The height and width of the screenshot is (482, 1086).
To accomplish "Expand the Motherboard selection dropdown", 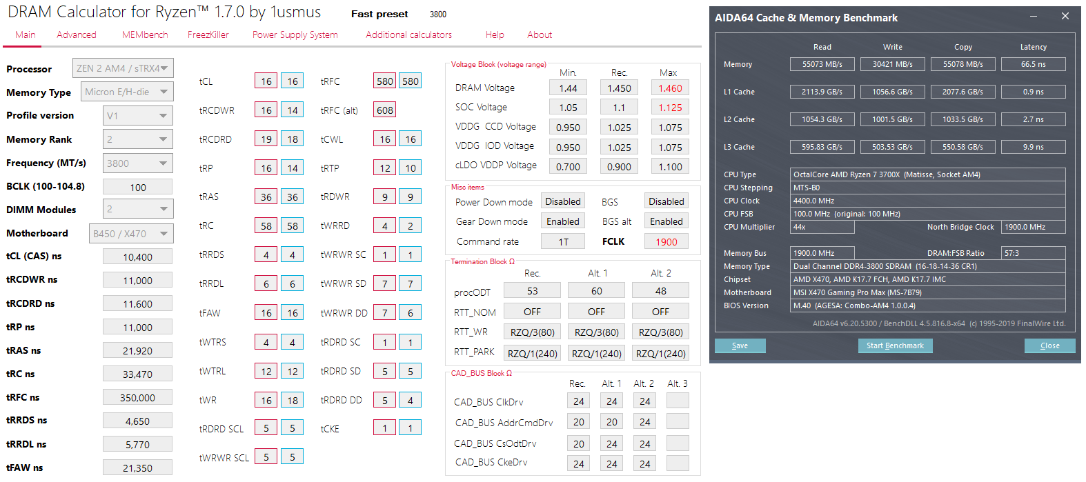I will 131,234.
